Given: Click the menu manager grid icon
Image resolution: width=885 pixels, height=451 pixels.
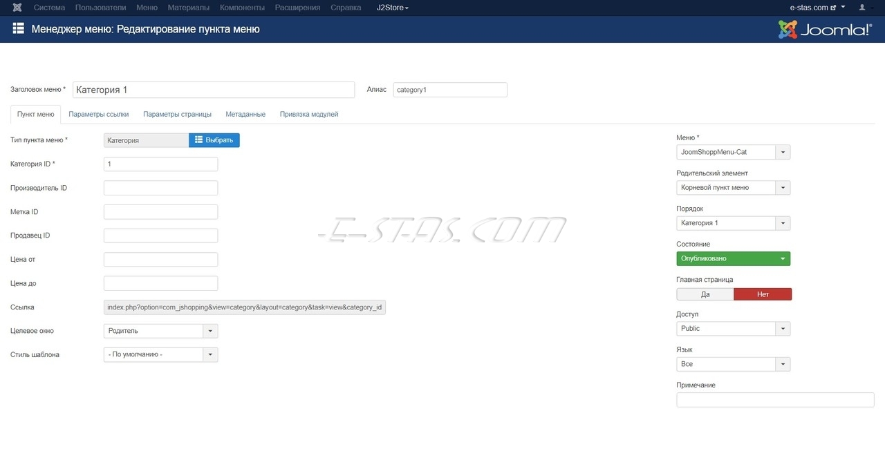Looking at the screenshot, I should point(19,29).
